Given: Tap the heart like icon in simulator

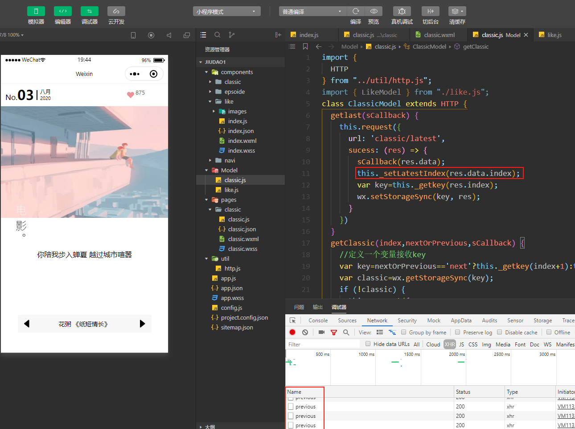Looking at the screenshot, I should 131,94.
